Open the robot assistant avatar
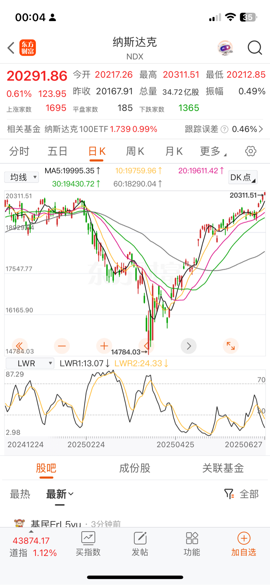Screen dimensions: 270x585 (225, 48)
